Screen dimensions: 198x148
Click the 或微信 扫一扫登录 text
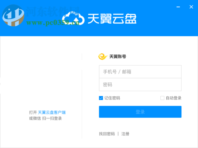click(46, 118)
